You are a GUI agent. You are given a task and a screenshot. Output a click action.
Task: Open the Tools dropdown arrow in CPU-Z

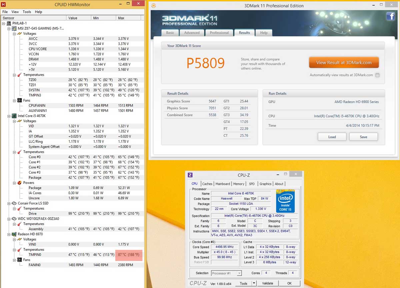(254, 283)
